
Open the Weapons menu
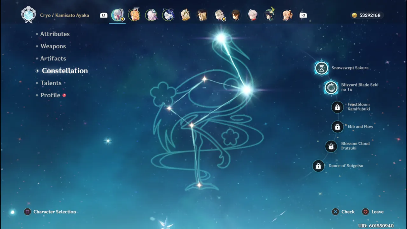point(53,46)
